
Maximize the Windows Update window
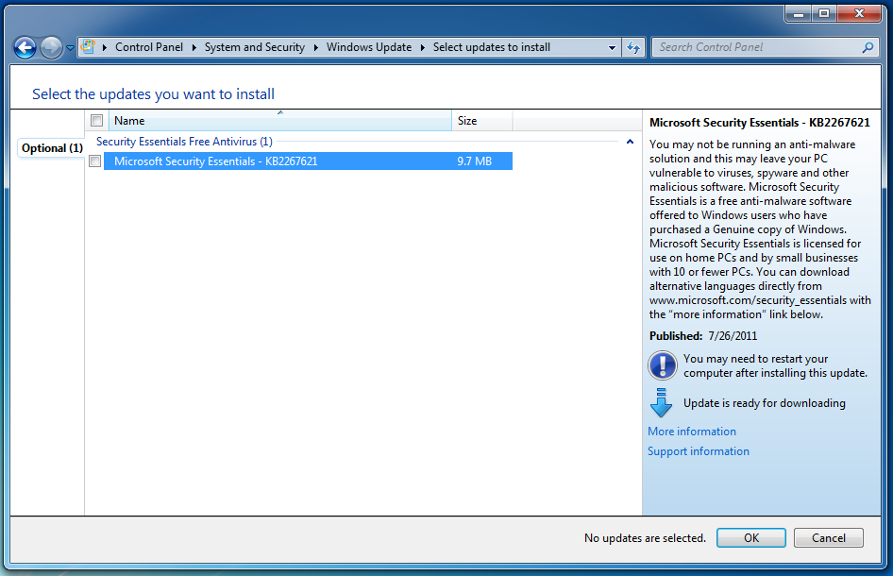coord(824,14)
